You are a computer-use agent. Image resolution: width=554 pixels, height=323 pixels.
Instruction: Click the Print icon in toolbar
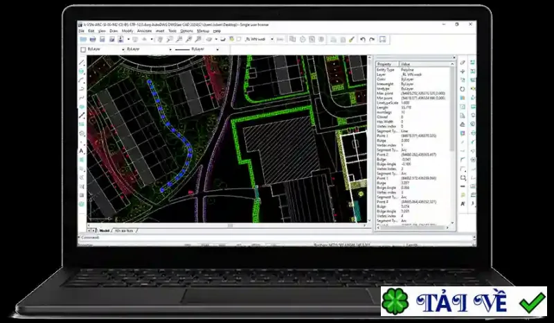93,39
